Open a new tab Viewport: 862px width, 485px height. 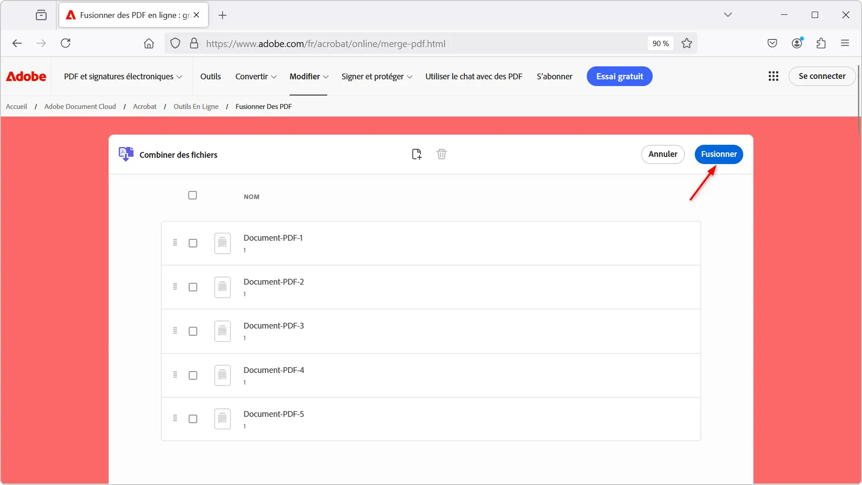222,15
